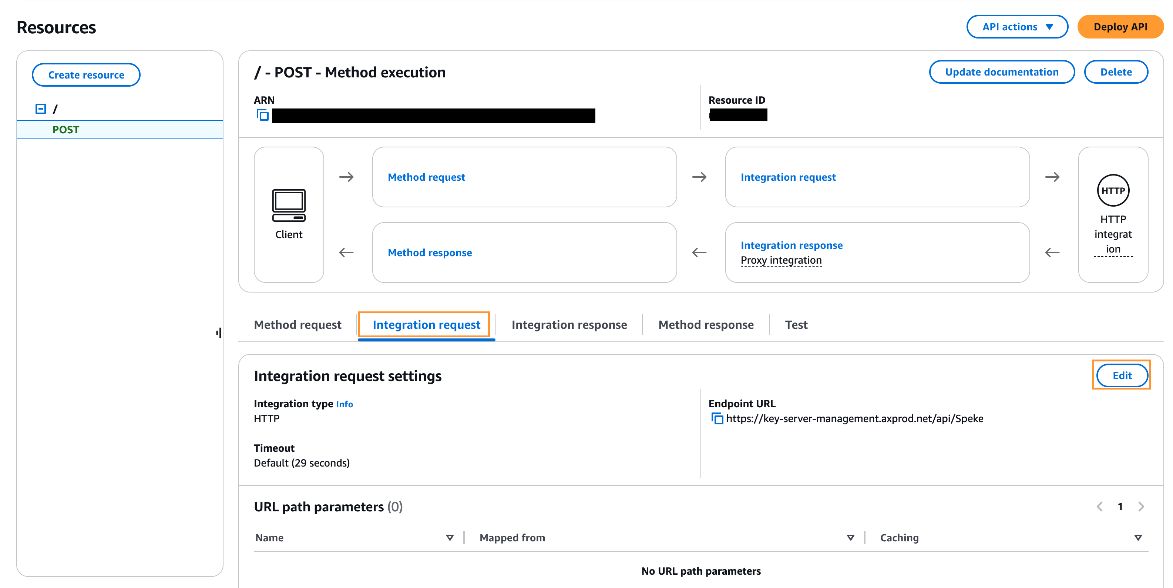Image resolution: width=1173 pixels, height=588 pixels.
Task: Click the resources panel resize handle
Action: (x=219, y=333)
